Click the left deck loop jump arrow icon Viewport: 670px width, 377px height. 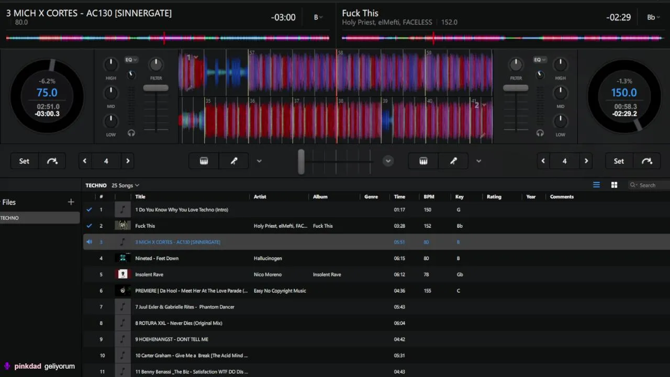click(x=52, y=161)
